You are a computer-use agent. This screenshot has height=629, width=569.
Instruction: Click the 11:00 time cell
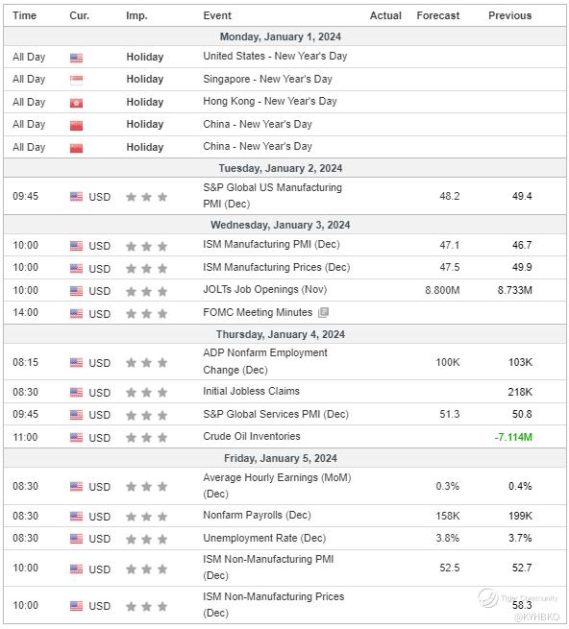coord(25,437)
